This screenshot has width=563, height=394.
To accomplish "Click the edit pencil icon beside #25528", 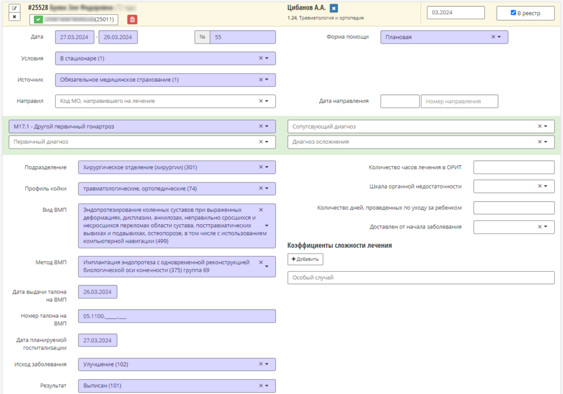I will 14,8.
